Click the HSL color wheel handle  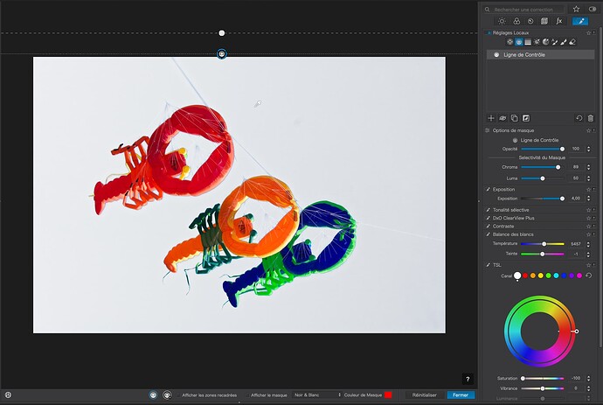point(577,331)
